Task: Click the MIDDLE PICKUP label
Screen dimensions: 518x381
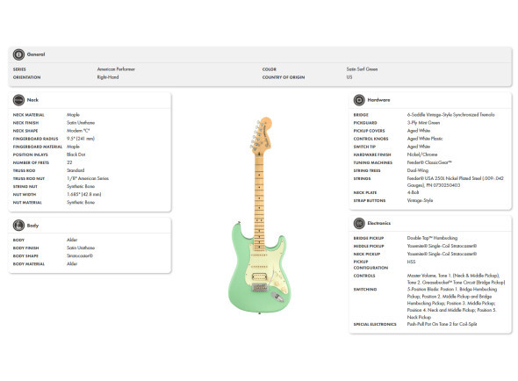Action: 369,246
